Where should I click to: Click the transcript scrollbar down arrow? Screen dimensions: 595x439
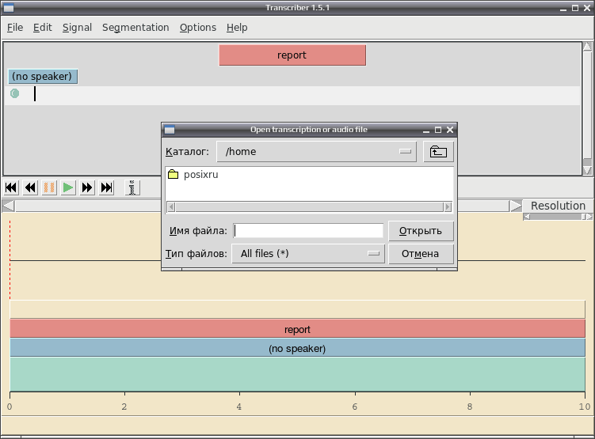[587, 170]
